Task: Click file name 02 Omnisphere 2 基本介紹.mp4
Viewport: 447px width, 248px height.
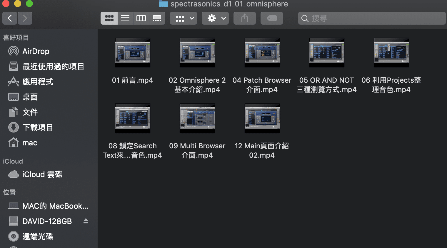Action: [197, 85]
